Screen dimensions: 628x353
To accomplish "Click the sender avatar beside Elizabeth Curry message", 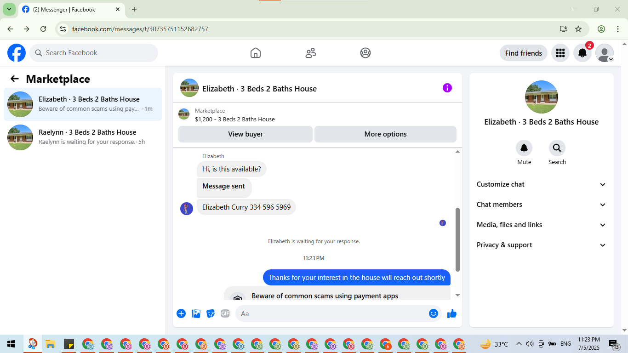I will [x=187, y=209].
